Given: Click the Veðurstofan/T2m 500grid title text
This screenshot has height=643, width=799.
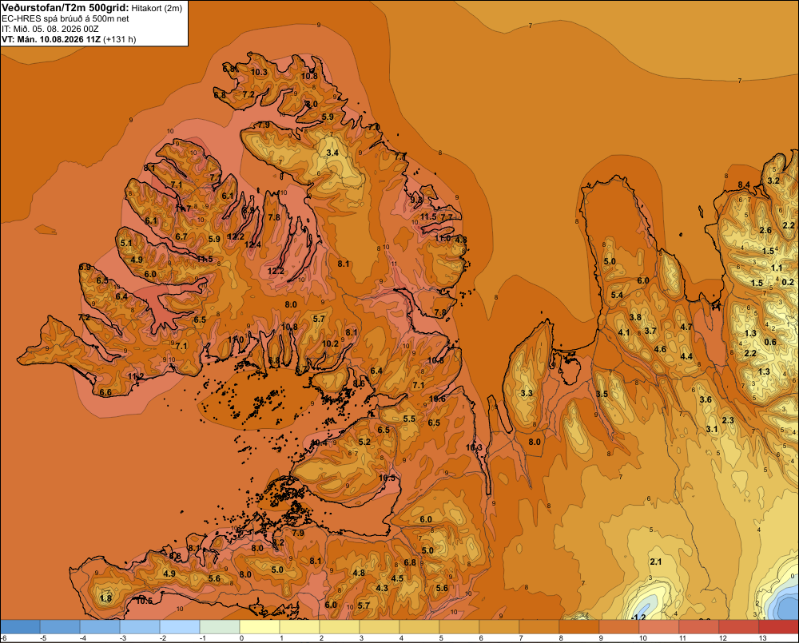Looking at the screenshot, I should click(x=65, y=7).
